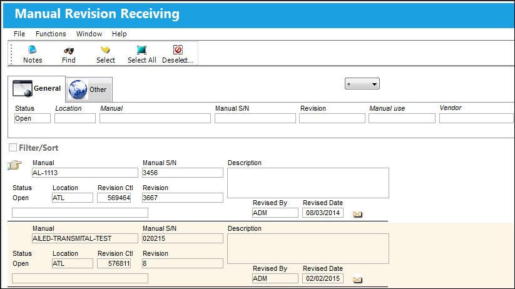Screen dimensions: 515x289
Task: Click the Revised Date field 02/02/2015
Action: [323, 278]
